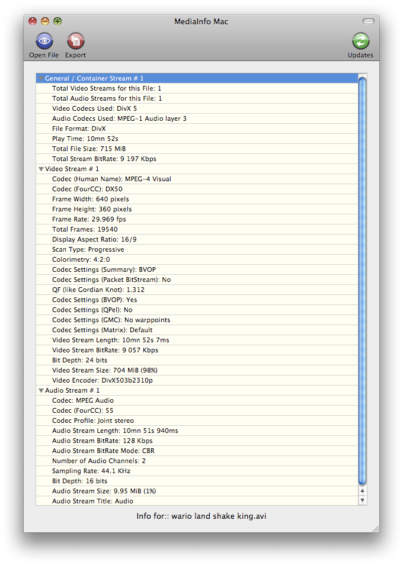The width and height of the screenshot is (403, 565).
Task: Select row Codec (Human Name): MPEG-4 Visual
Action: click(x=197, y=179)
